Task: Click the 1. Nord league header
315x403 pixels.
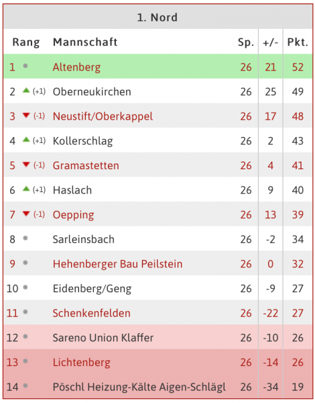Action: coord(157,17)
